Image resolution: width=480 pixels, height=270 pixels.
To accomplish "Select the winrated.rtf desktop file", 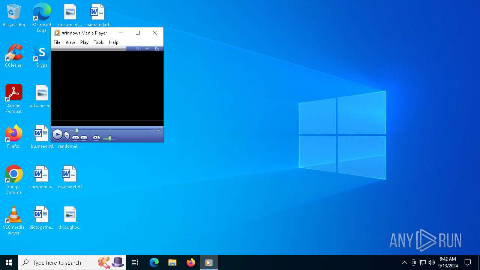I will [98, 15].
